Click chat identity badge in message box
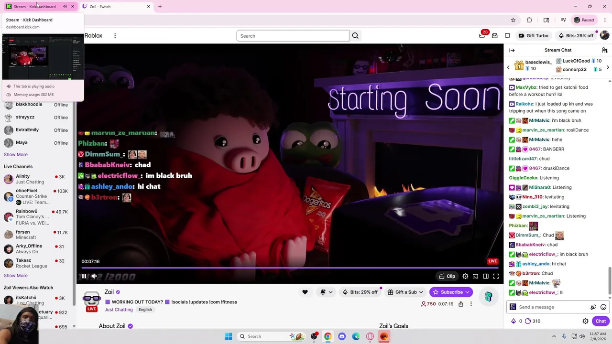The height and width of the screenshot is (344, 612). point(513,307)
